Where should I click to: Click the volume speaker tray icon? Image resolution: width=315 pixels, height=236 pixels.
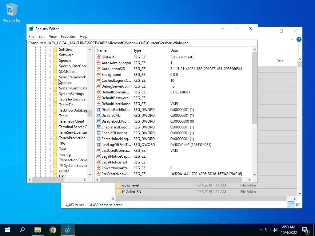[x=275, y=230]
